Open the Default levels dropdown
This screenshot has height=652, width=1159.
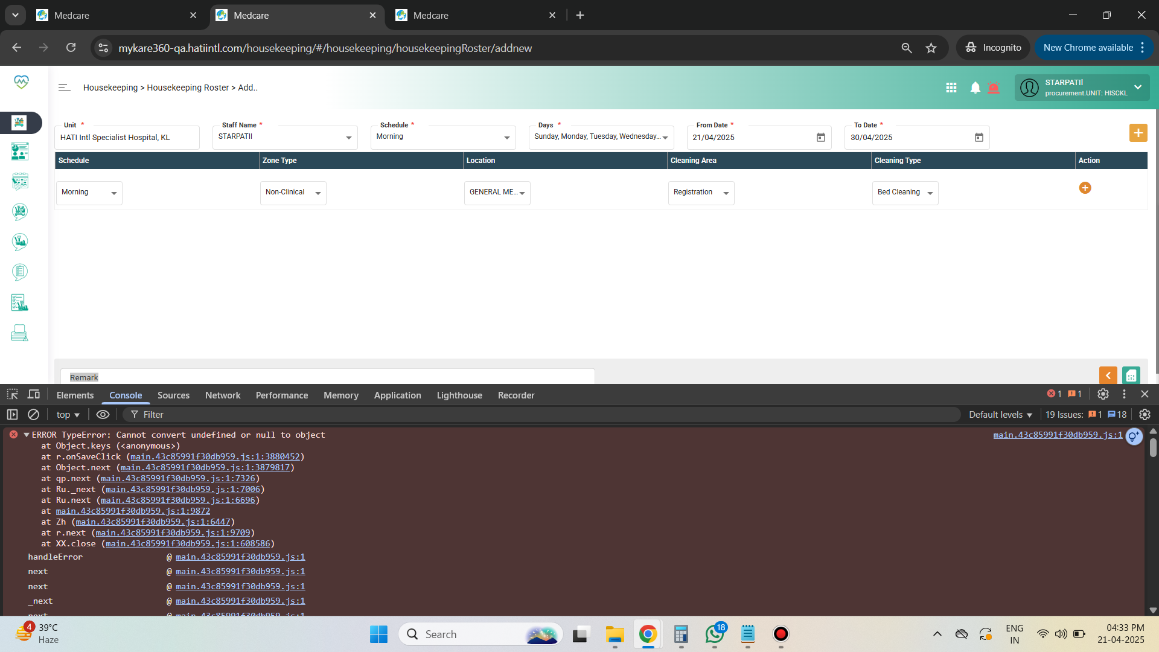[x=1000, y=415]
